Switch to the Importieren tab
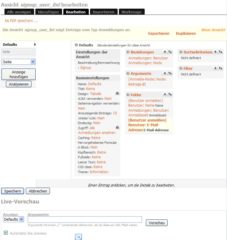Viewport: 227px width, 240px height. (103, 12)
